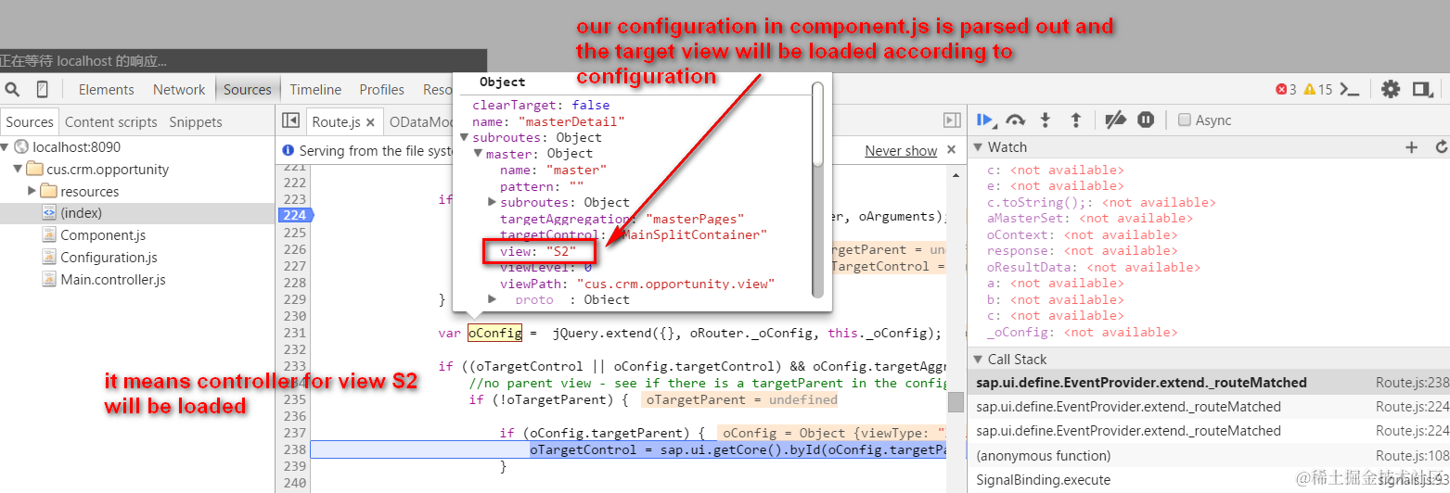Set breakpoint on line number 226

click(294, 249)
